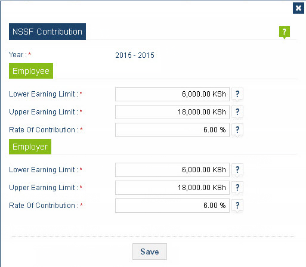Focus the Employer Rate Of Contribution field
Image resolution: width=306 pixels, height=267 pixels.
click(x=172, y=206)
